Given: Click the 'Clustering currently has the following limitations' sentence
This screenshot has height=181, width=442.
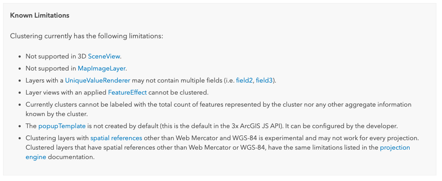Looking at the screenshot, I should [86, 36].
